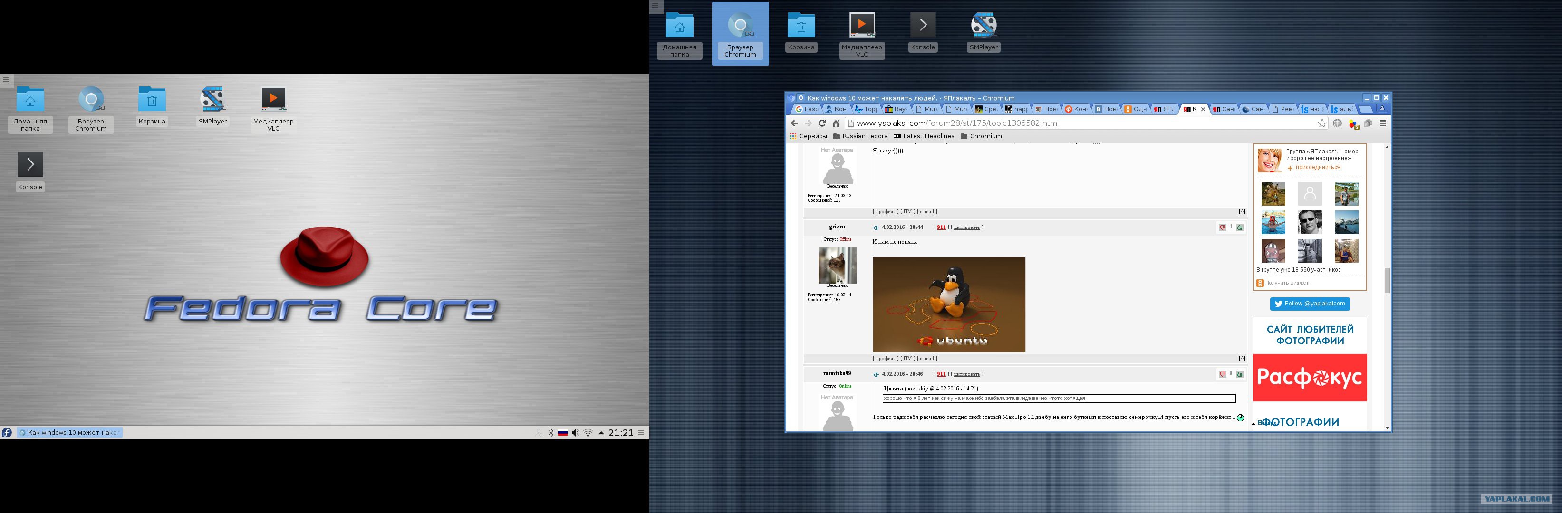Select the Домашняя папка icon on the left desktop
The image size is (1562, 513).
pyautogui.click(x=30, y=109)
